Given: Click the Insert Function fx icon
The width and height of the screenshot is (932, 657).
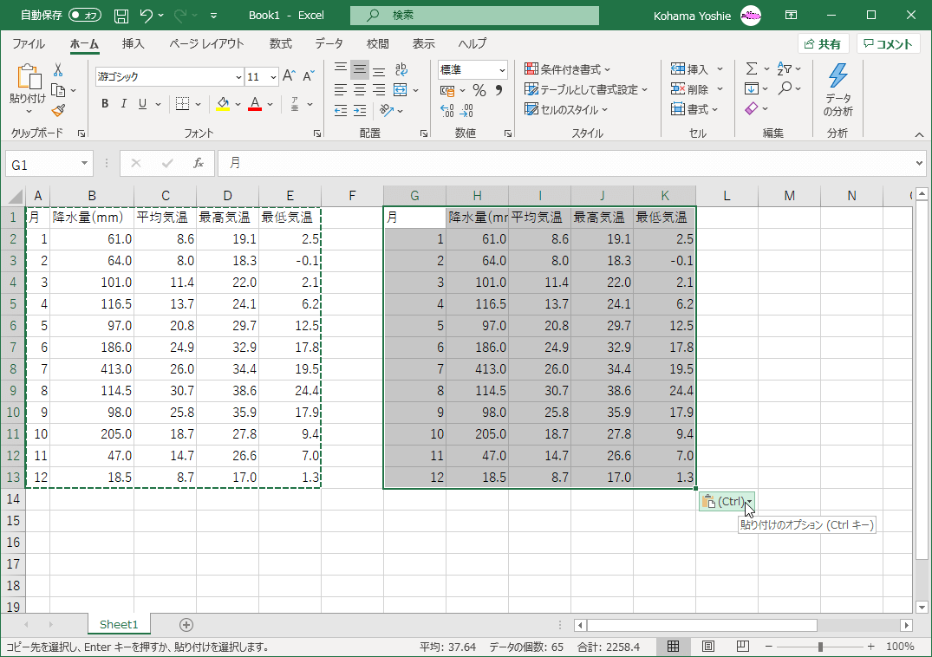Looking at the screenshot, I should click(x=199, y=163).
